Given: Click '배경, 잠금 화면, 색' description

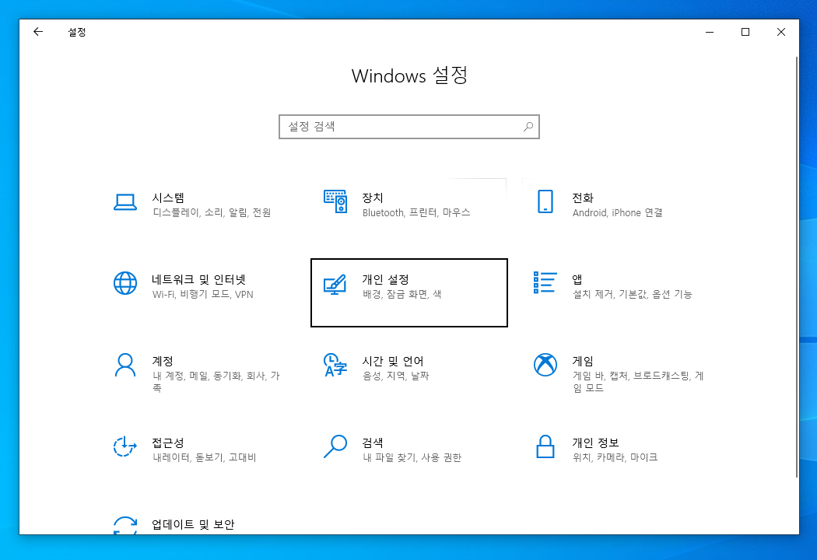Looking at the screenshot, I should point(401,294).
